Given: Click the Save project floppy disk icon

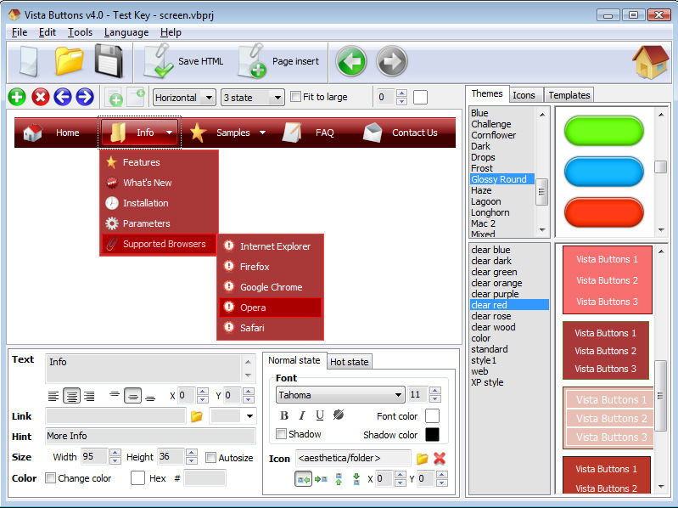Looking at the screenshot, I should click(109, 61).
